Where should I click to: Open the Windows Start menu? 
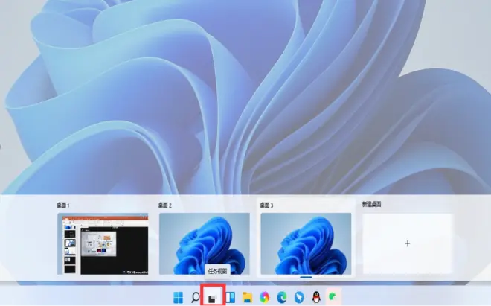tap(179, 298)
